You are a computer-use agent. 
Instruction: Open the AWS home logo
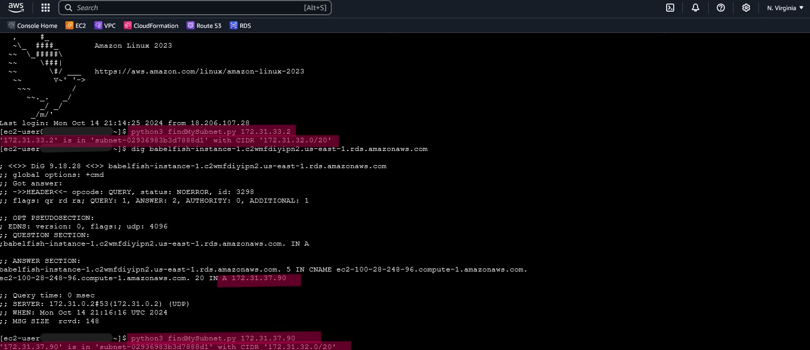click(16, 8)
